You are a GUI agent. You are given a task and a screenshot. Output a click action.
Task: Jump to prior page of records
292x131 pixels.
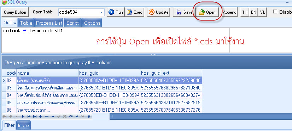(x=11, y=117)
